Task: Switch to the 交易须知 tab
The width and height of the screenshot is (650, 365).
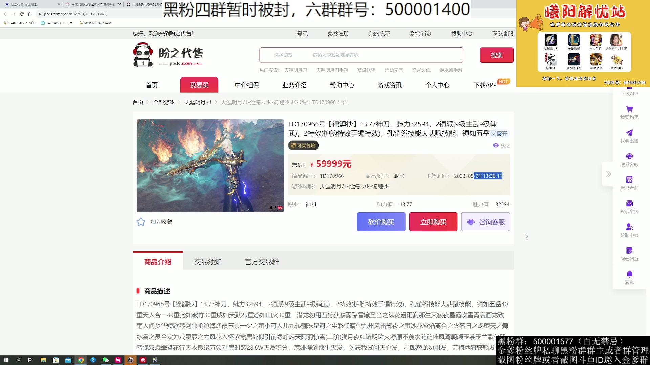Action: pyautogui.click(x=208, y=261)
